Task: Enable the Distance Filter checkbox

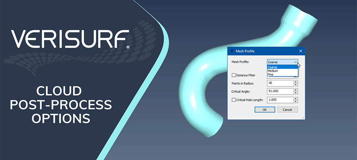Action: tap(233, 75)
